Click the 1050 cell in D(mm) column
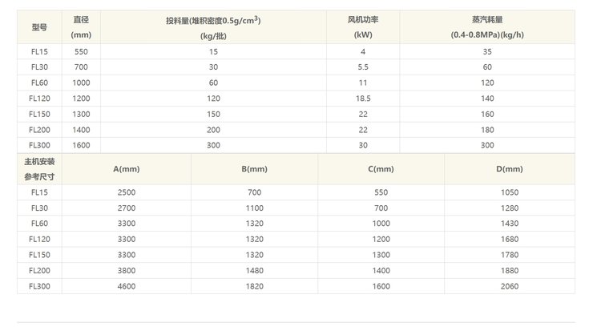The width and height of the screenshot is (601, 335). click(509, 192)
